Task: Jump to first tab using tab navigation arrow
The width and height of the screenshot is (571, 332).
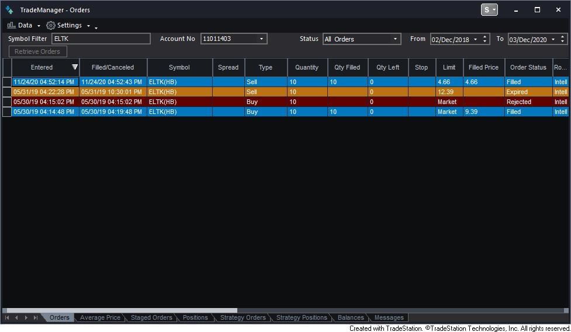Action: point(7,318)
